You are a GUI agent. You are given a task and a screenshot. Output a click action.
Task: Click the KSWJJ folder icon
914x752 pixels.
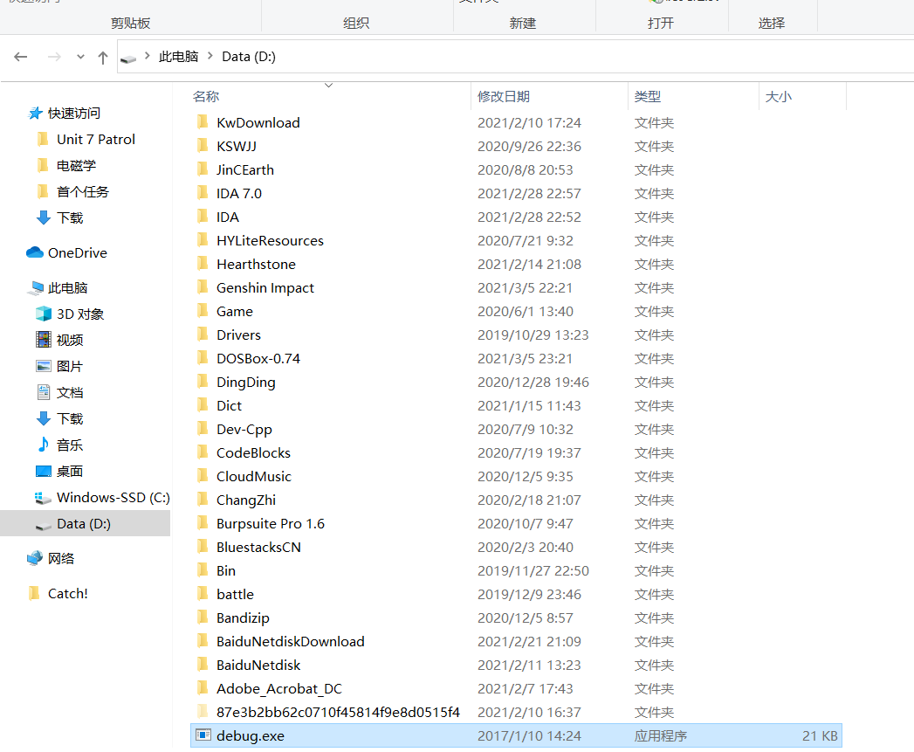(203, 145)
